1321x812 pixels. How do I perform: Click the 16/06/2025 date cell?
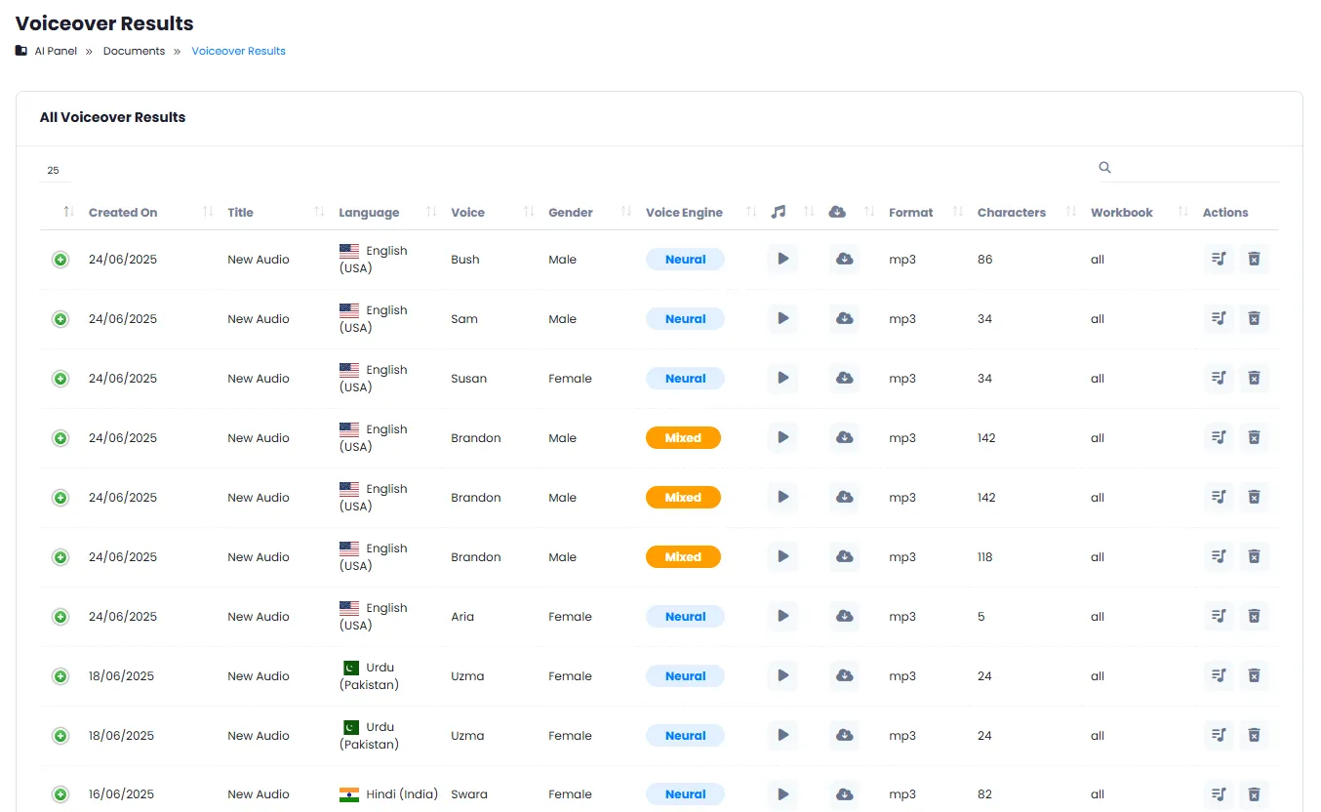point(122,794)
